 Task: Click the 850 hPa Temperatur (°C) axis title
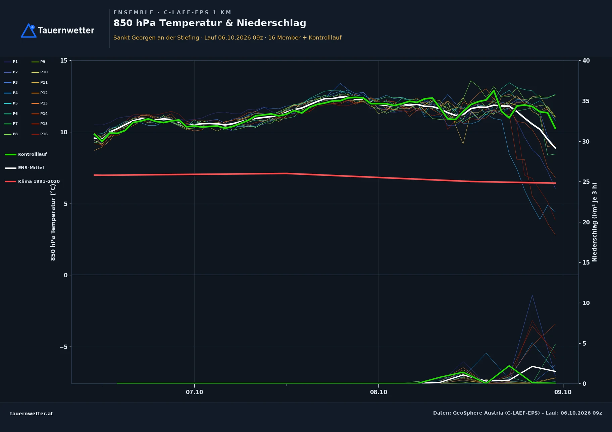[53, 222]
